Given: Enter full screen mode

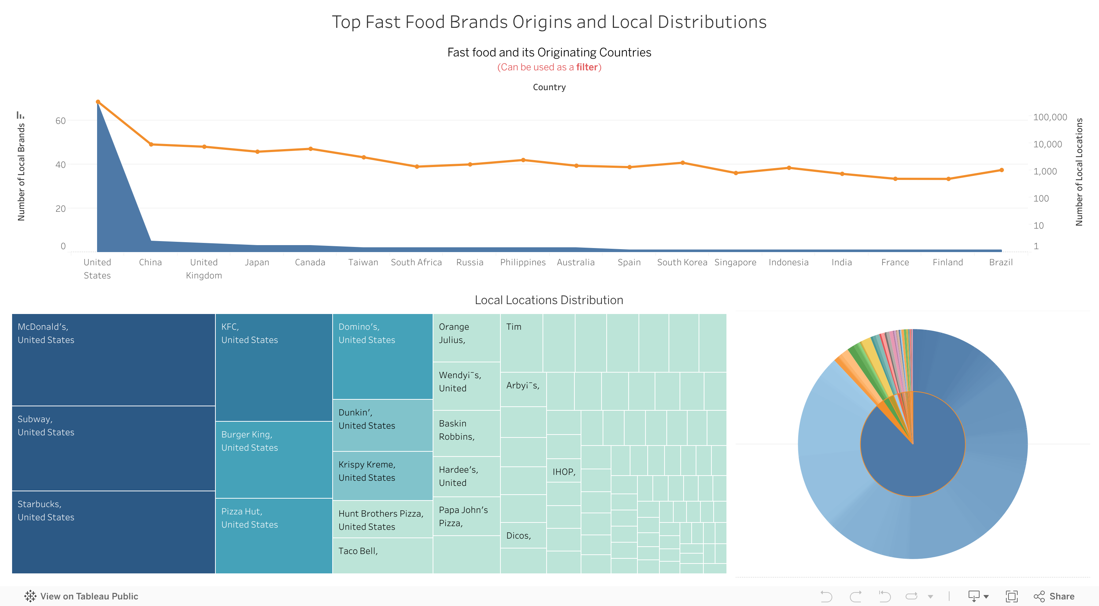Looking at the screenshot, I should coord(1012,596).
